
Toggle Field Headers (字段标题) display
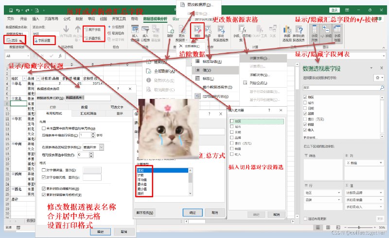tap(337, 33)
